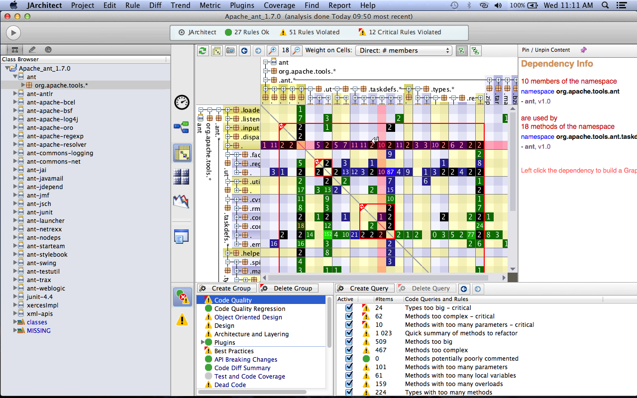Image resolution: width=637 pixels, height=398 pixels.
Task: Click the run analysis play button
Action: (x=13, y=33)
